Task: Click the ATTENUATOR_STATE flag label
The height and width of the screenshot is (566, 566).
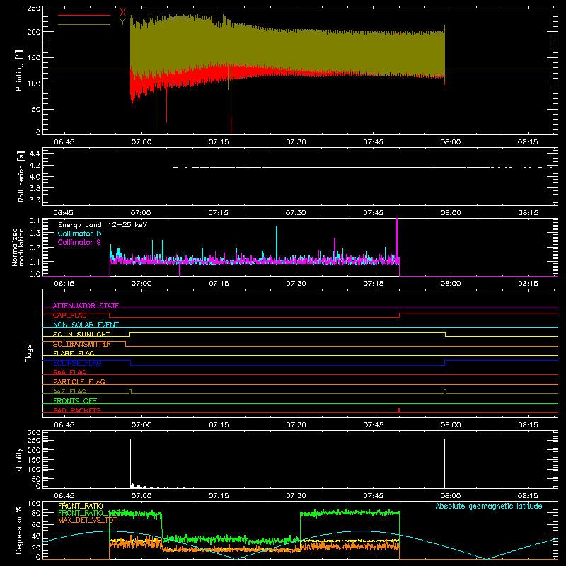Action: tap(86, 306)
